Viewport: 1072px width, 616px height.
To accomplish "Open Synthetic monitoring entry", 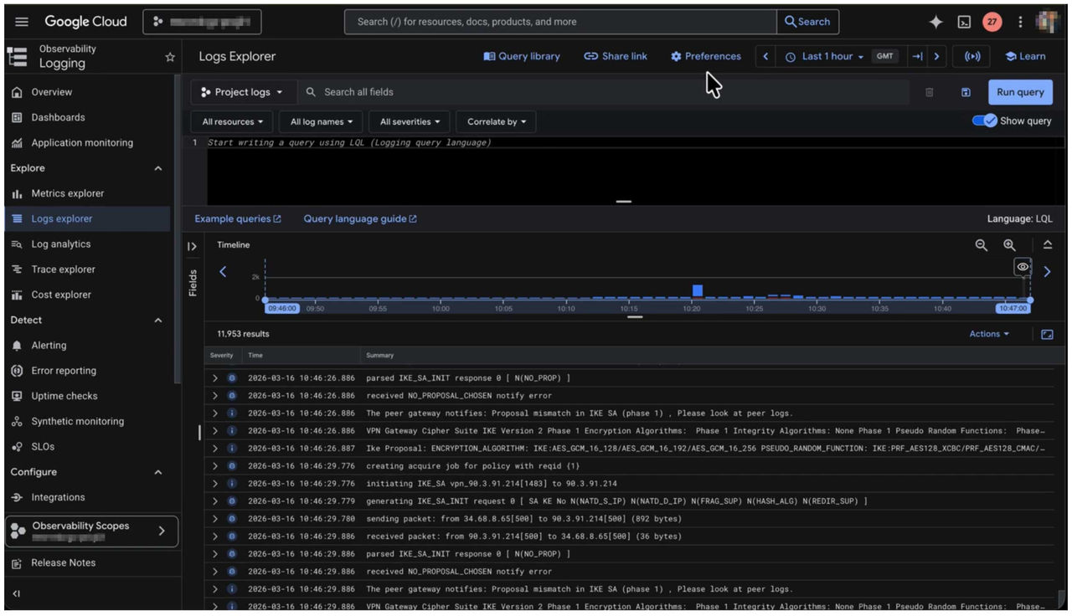I will (x=86, y=422).
